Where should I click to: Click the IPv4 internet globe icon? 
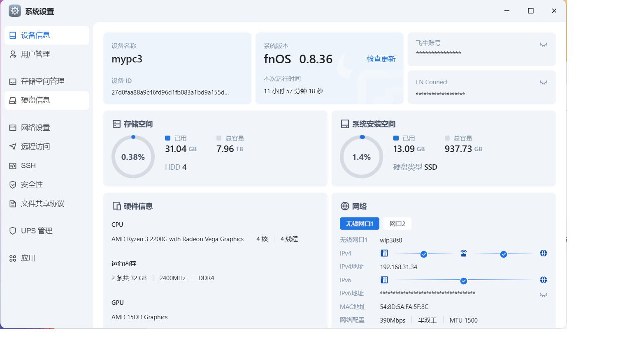tap(543, 254)
